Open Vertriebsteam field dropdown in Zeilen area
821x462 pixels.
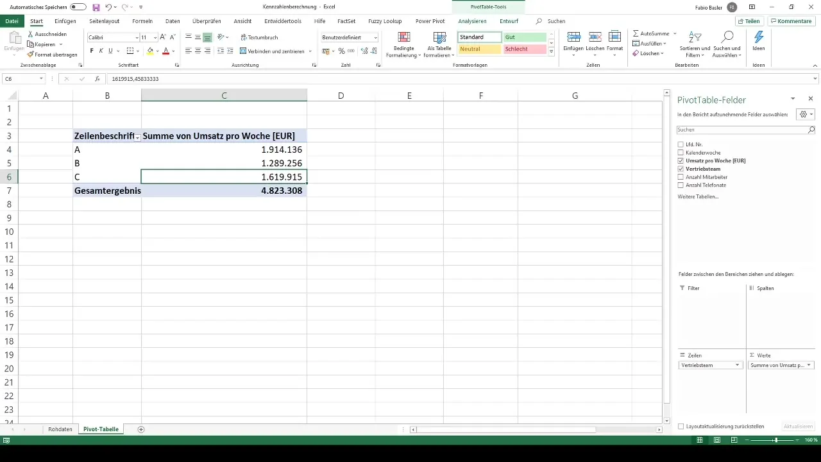coord(738,365)
